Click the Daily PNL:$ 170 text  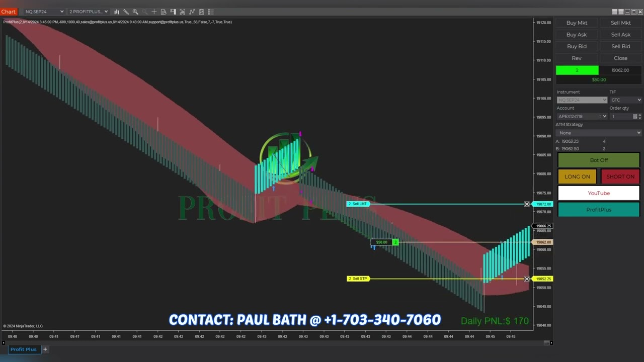click(495, 321)
